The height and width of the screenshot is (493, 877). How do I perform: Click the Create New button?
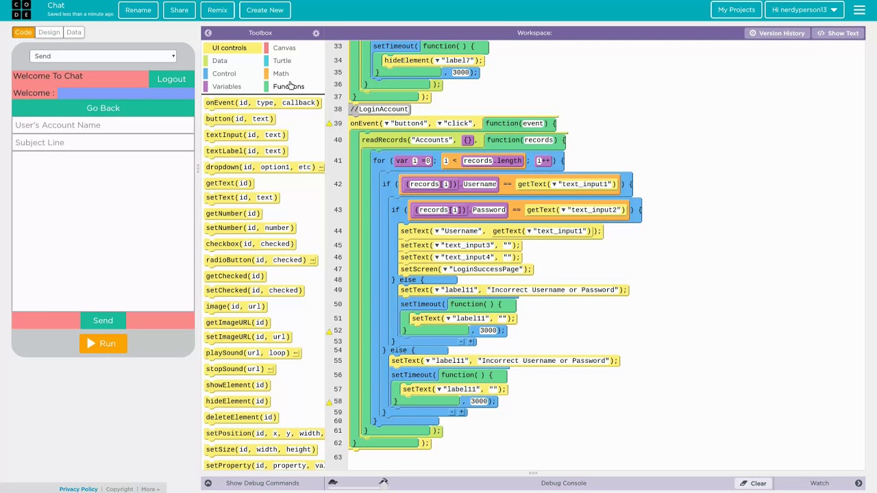[265, 10]
